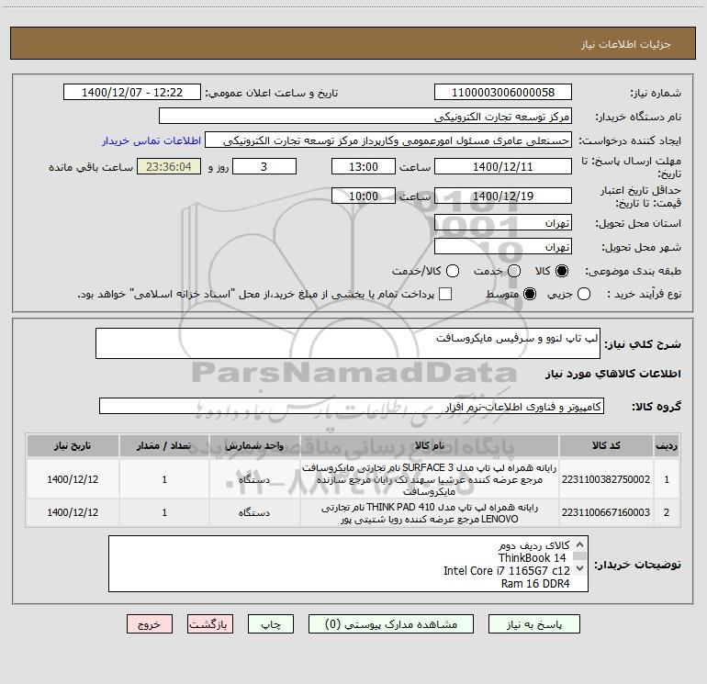Select the کالا radio button

pos(562,271)
